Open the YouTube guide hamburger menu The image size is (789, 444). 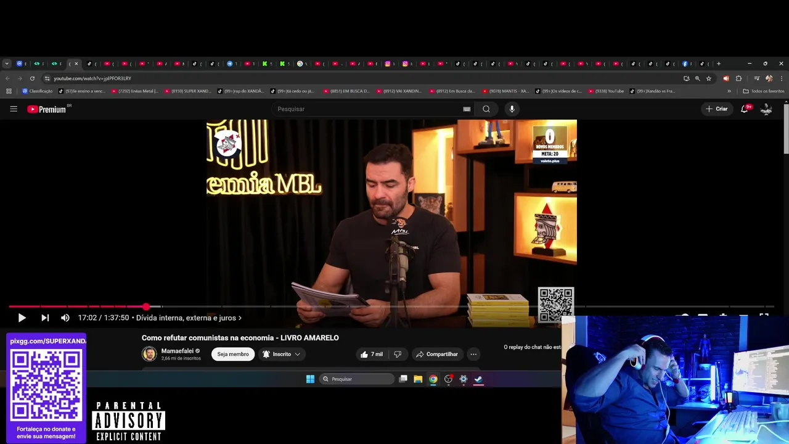pyautogui.click(x=14, y=109)
